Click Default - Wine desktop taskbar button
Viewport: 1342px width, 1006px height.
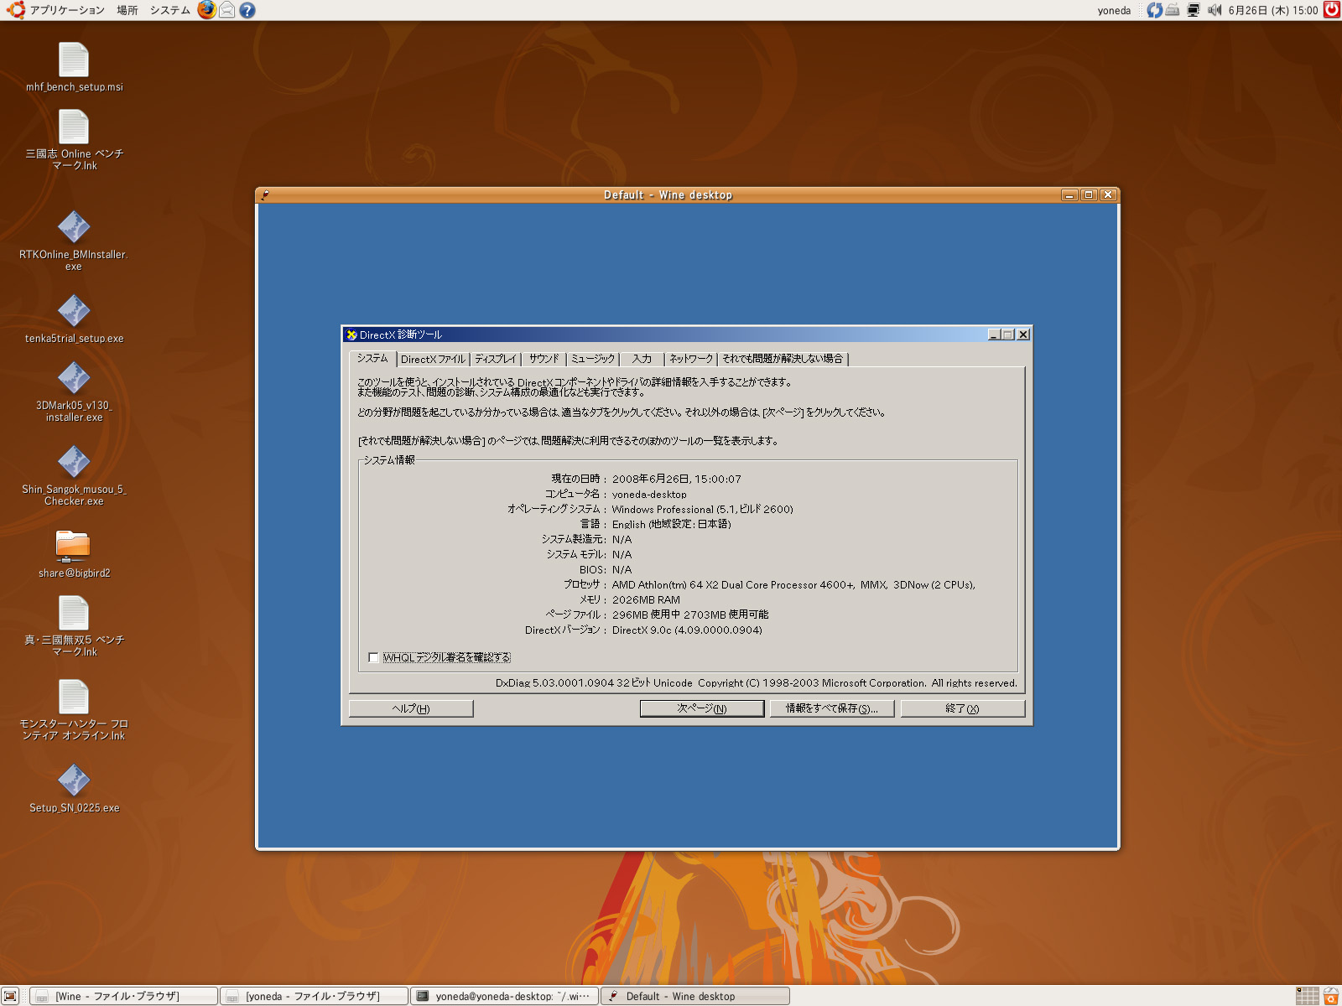pyautogui.click(x=695, y=996)
